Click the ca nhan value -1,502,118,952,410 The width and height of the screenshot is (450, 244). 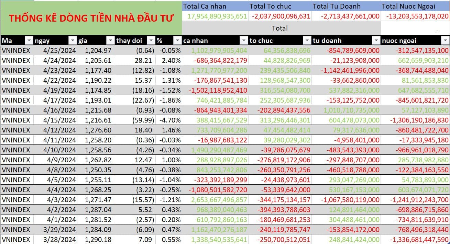pos(218,90)
